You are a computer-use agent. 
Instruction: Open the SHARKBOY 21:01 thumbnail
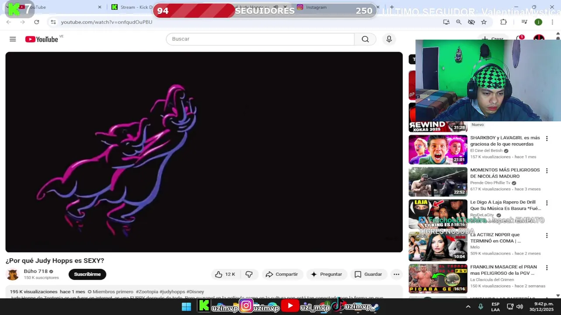coord(438,150)
